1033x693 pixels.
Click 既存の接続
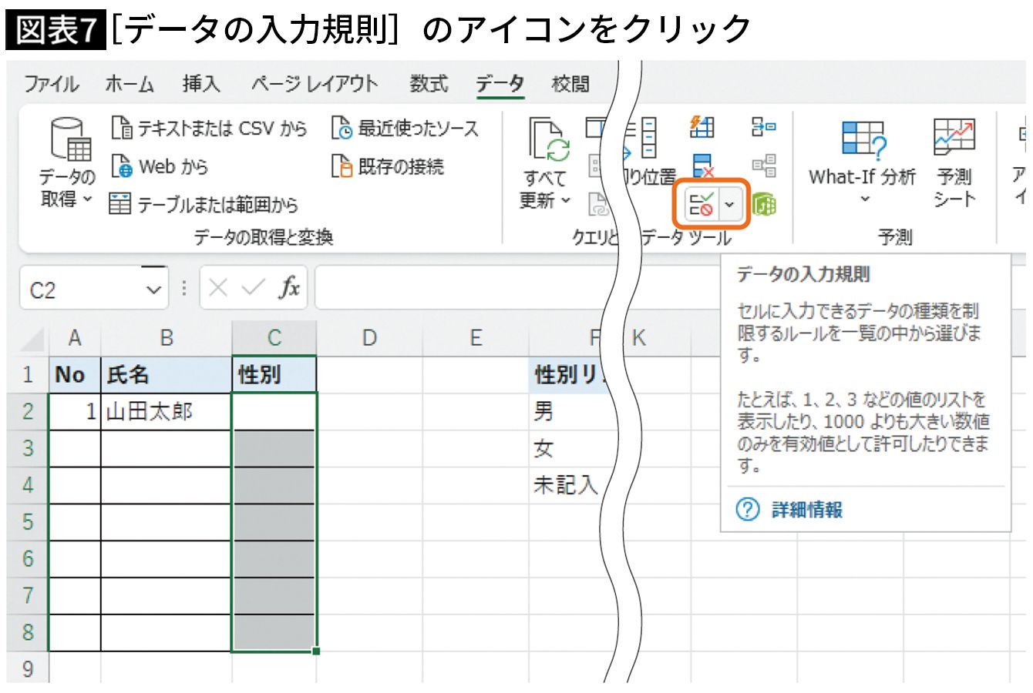(388, 166)
